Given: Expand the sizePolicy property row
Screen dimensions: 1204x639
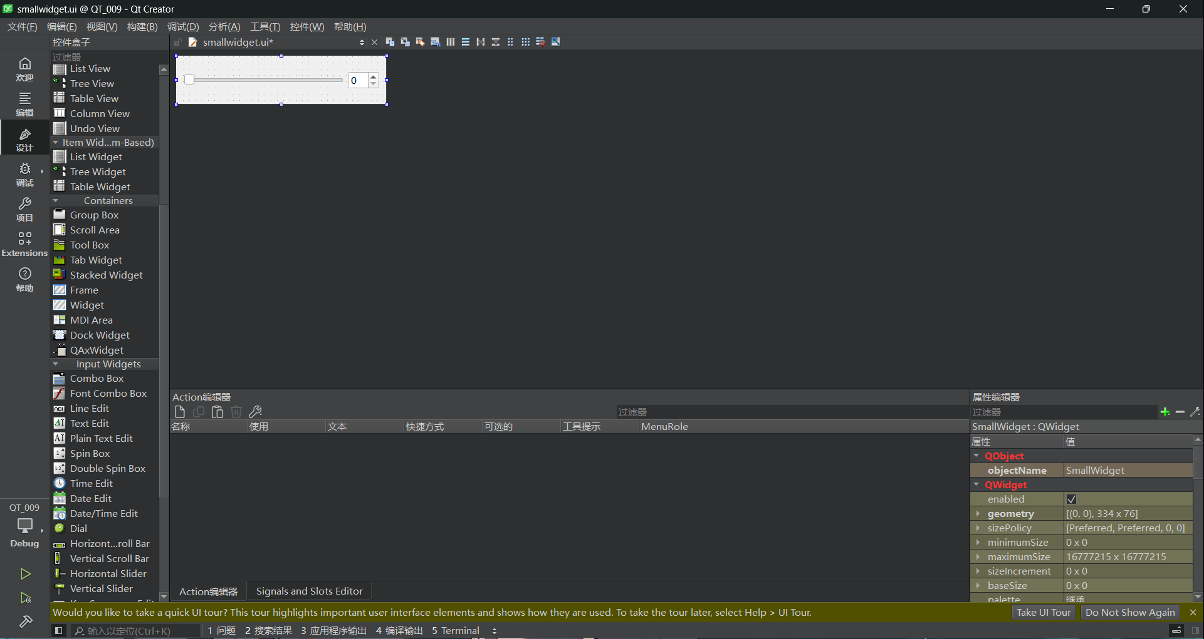Looking at the screenshot, I should (x=978, y=528).
